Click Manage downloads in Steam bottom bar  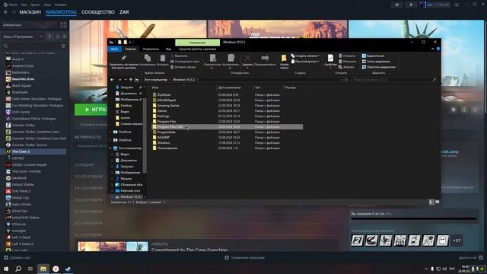245,258
